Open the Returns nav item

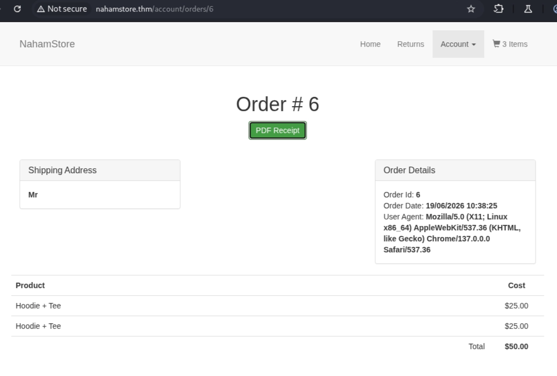point(410,44)
